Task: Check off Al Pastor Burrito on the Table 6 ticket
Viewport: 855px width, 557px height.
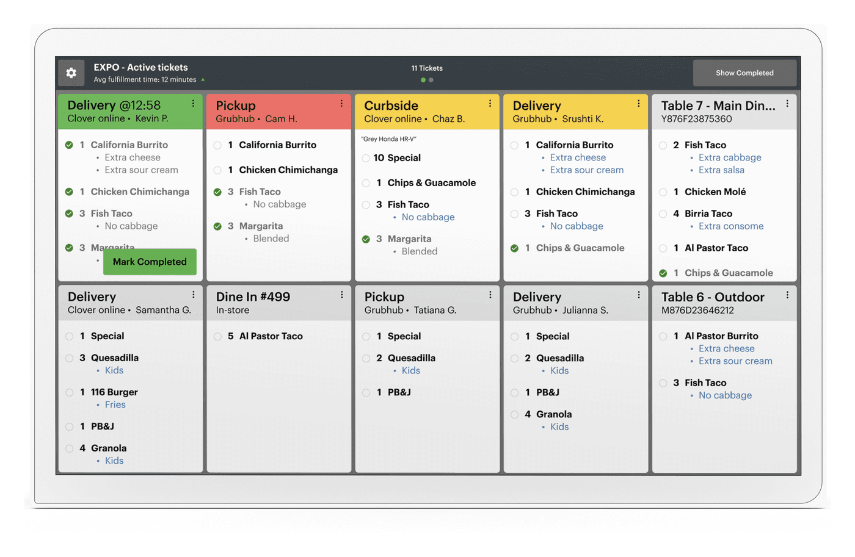Action: point(663,336)
